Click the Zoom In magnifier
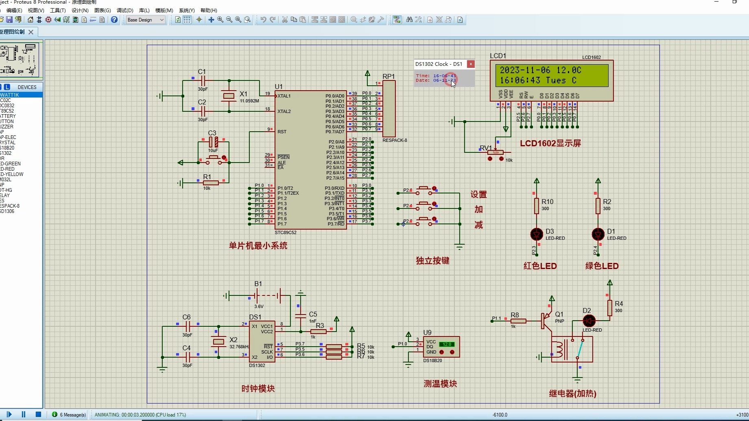 pyautogui.click(x=220, y=20)
